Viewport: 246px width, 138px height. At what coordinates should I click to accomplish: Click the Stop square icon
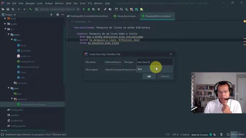pyautogui.click(x=99, y=9)
